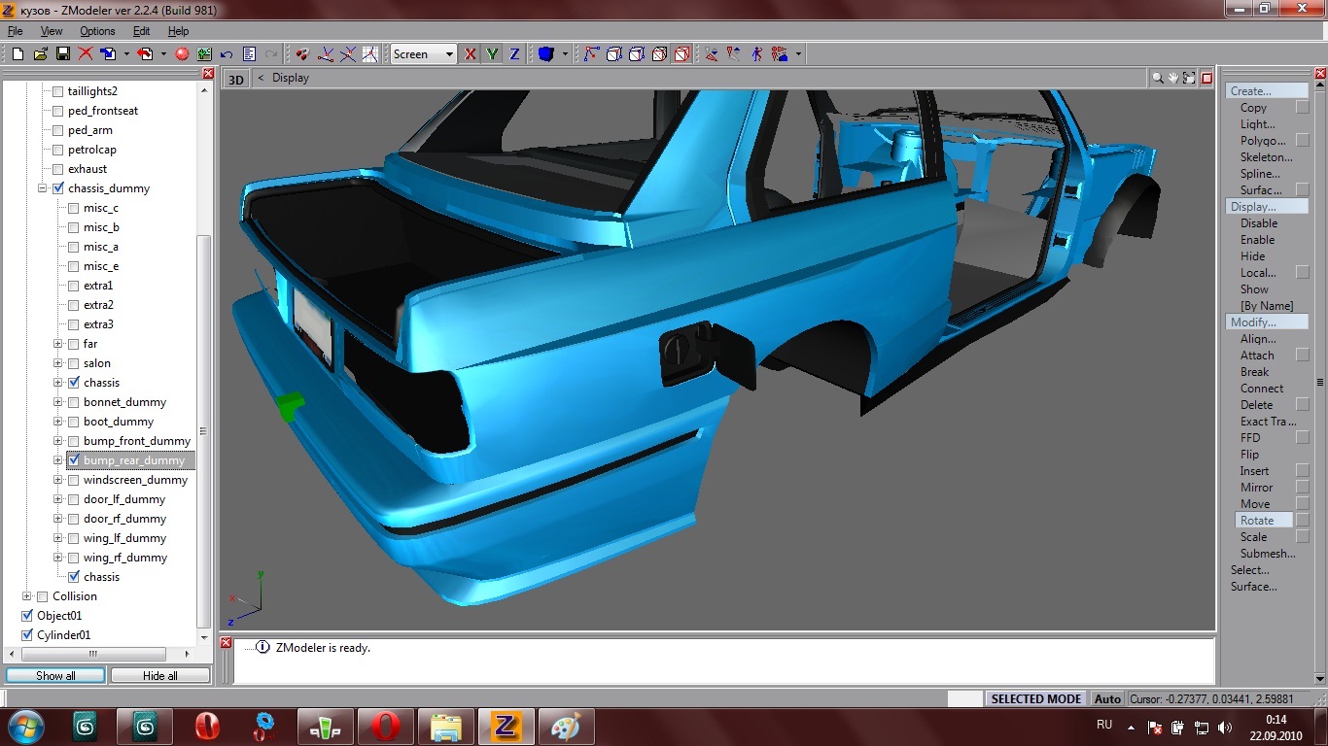The image size is (1328, 746).
Task: Select the viewport pan hand icon
Action: point(1173,78)
